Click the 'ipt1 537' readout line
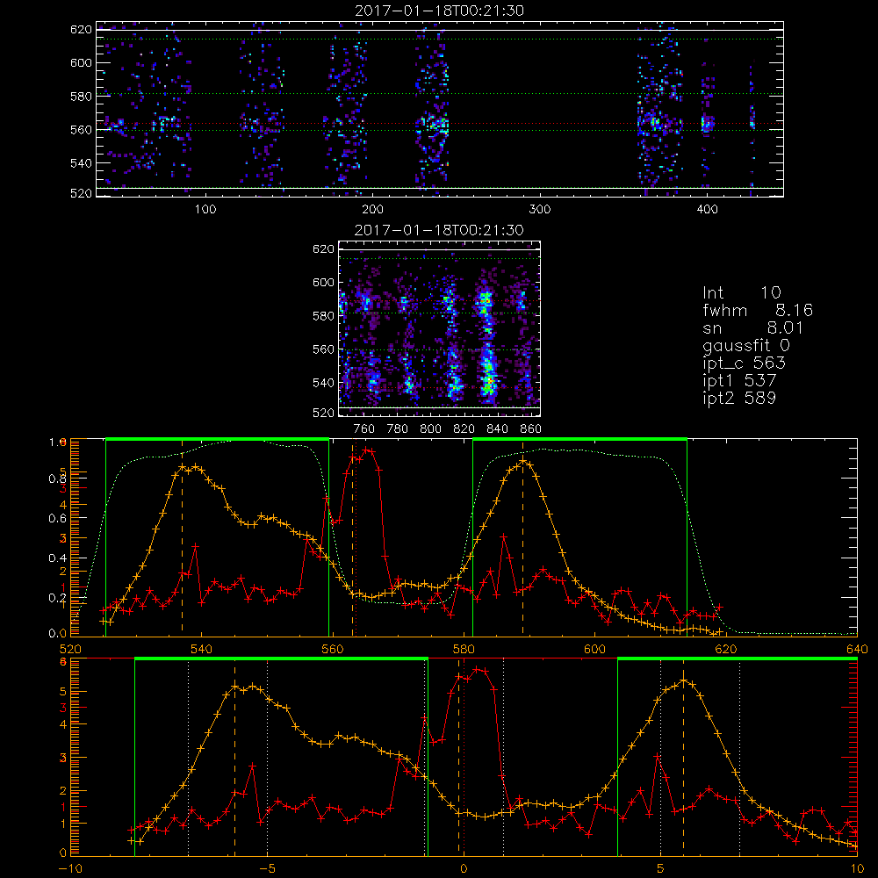This screenshot has width=878, height=878. [739, 381]
